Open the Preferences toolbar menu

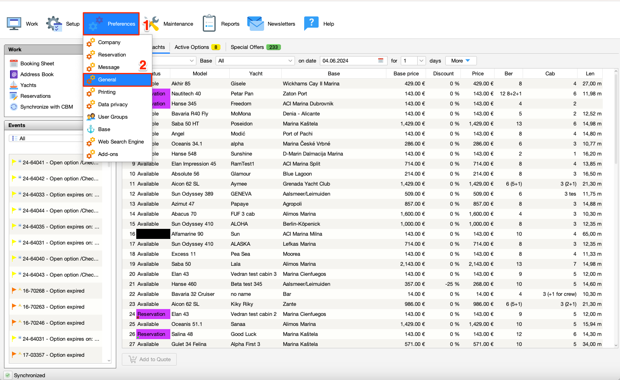(x=111, y=24)
